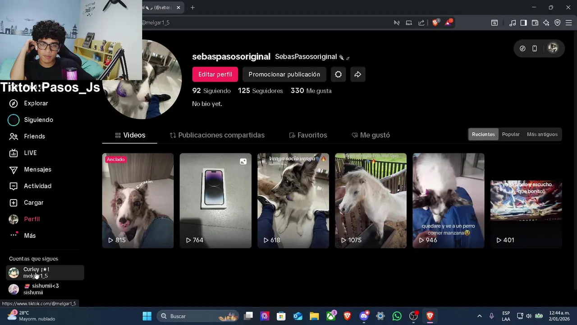Open the Explorar compass icon in sidebar
This screenshot has height=325, width=577.
(x=14, y=103)
